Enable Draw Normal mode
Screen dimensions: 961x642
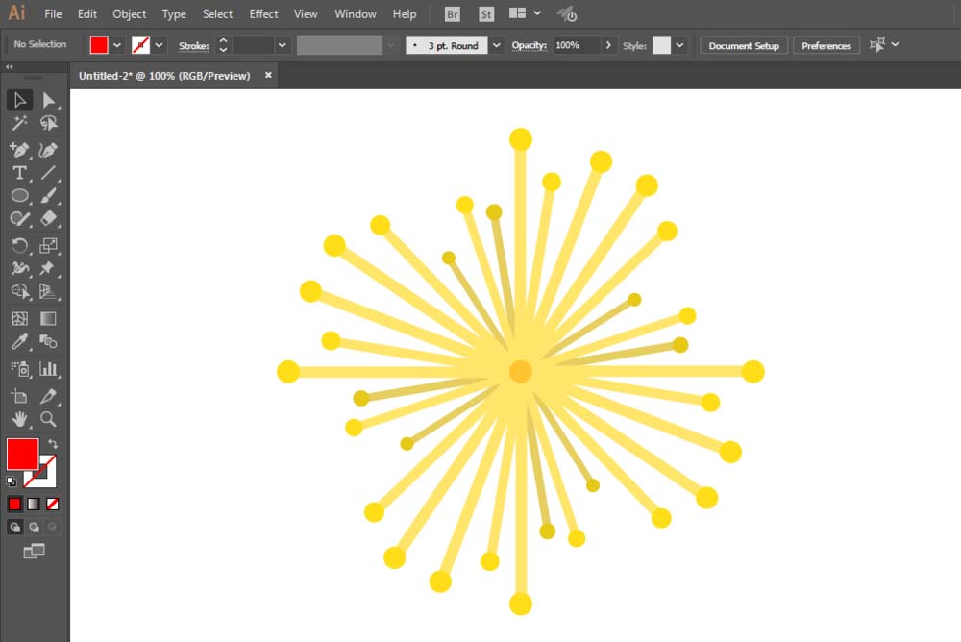tap(14, 528)
